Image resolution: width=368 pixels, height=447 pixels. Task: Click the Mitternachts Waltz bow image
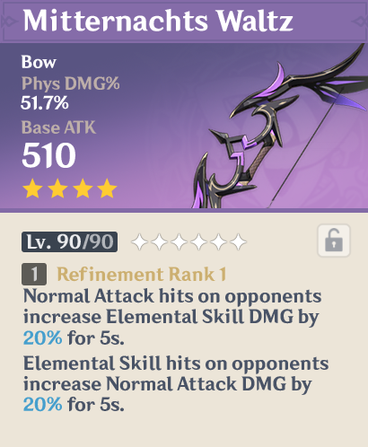280,127
